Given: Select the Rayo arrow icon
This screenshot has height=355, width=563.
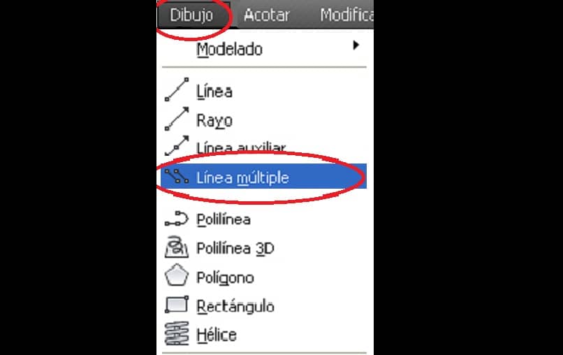Looking at the screenshot, I should [176, 119].
